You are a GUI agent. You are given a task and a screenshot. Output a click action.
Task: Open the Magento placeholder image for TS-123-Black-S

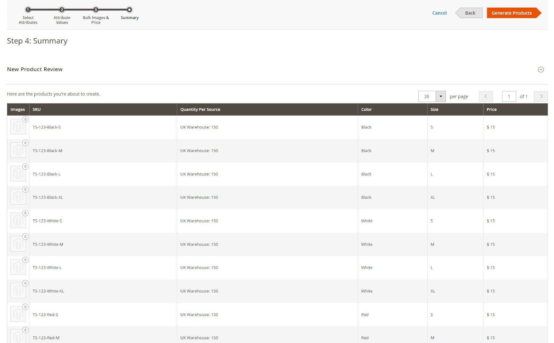click(18, 126)
